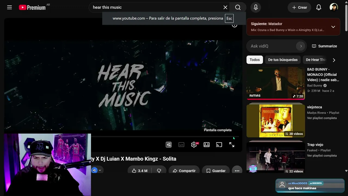Screen dimensions: 348x196
Task: Toggle full screen on the player
Action: click(232, 145)
